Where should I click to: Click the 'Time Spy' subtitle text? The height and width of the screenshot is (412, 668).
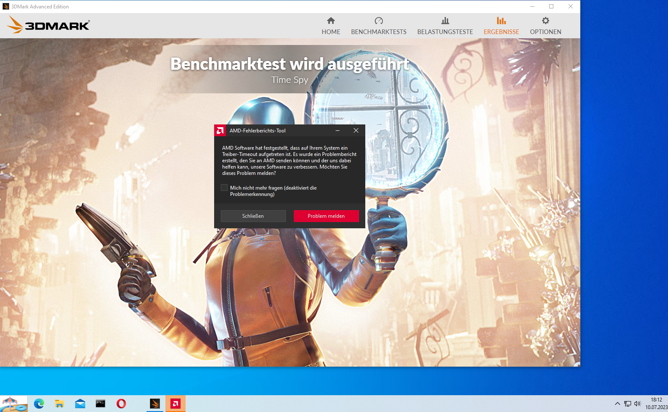click(x=290, y=80)
